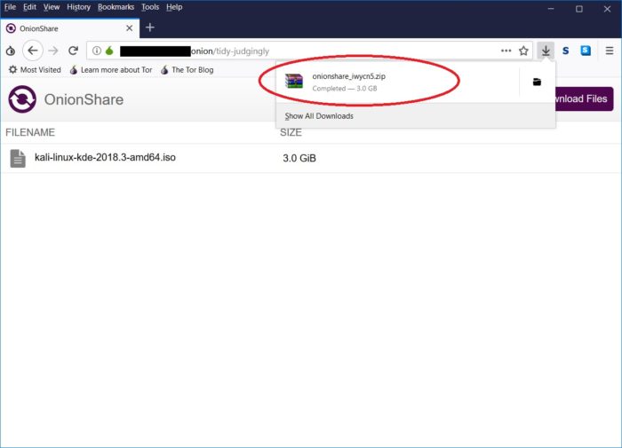Image resolution: width=622 pixels, height=448 pixels.
Task: Select the OnionShare tab
Action: click(x=70, y=28)
